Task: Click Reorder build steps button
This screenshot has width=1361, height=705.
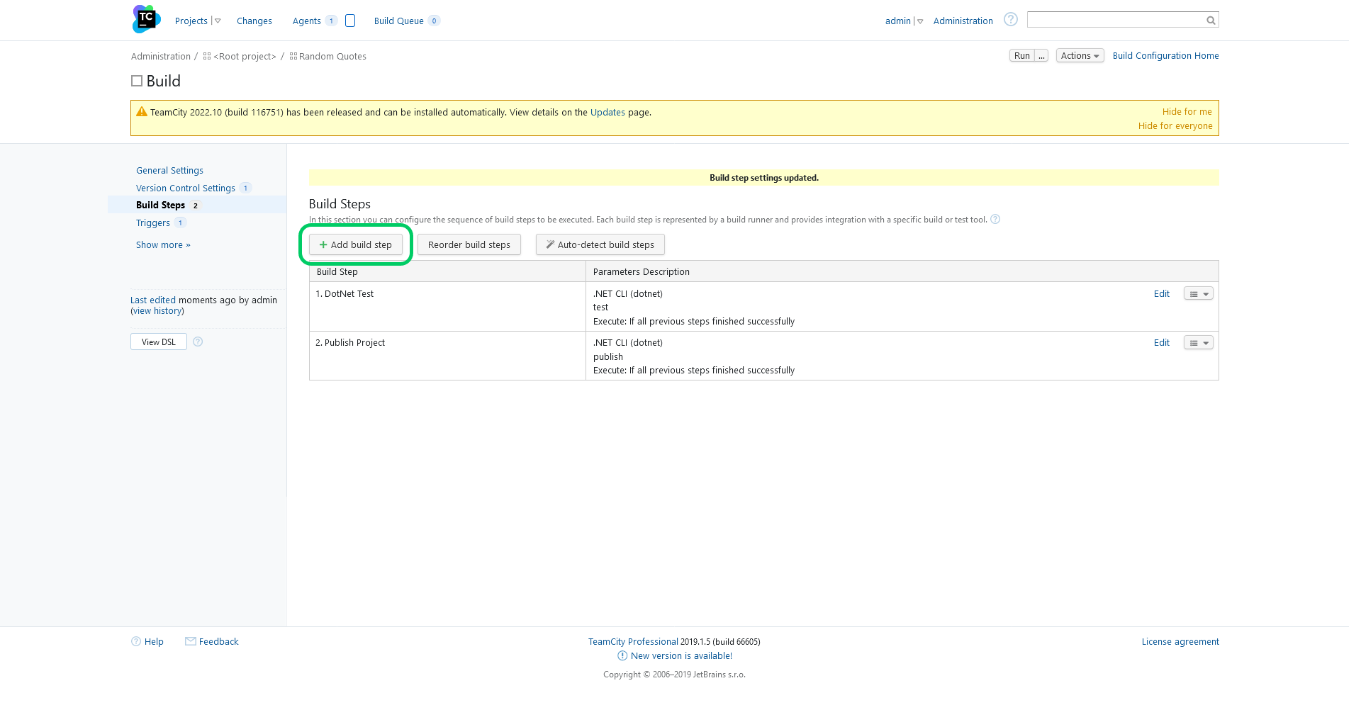Action: [469, 245]
